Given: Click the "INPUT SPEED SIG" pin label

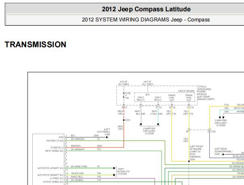Looking at the screenshot, I should click(54, 151).
